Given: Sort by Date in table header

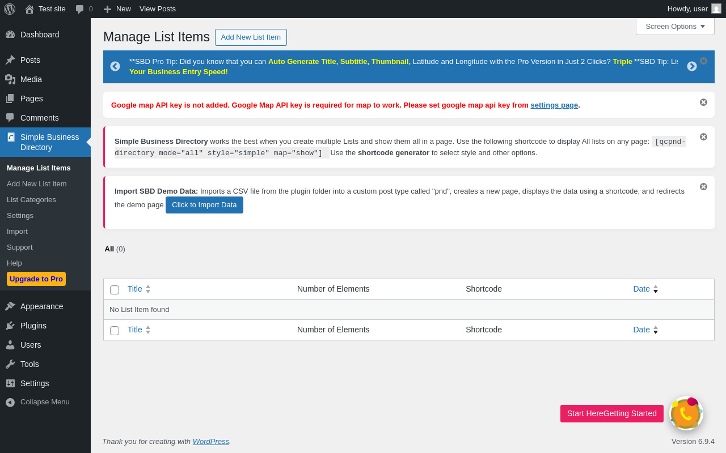Looking at the screenshot, I should 645,289.
